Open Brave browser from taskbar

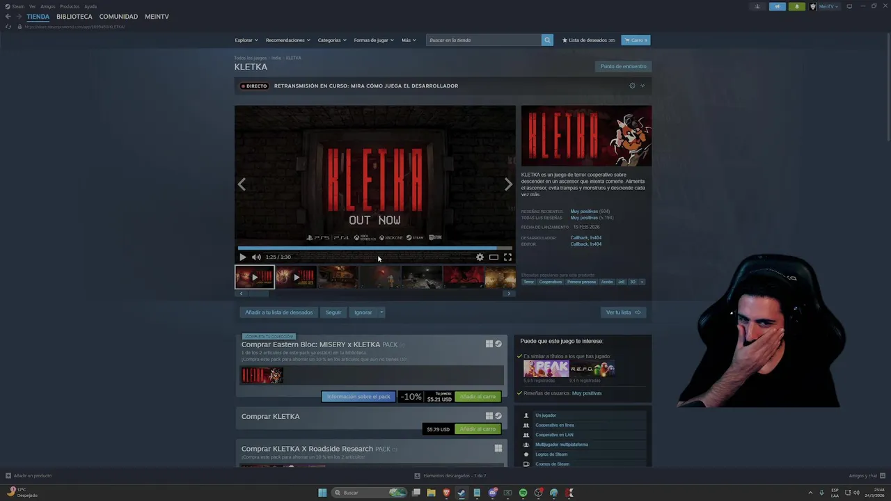click(x=446, y=493)
